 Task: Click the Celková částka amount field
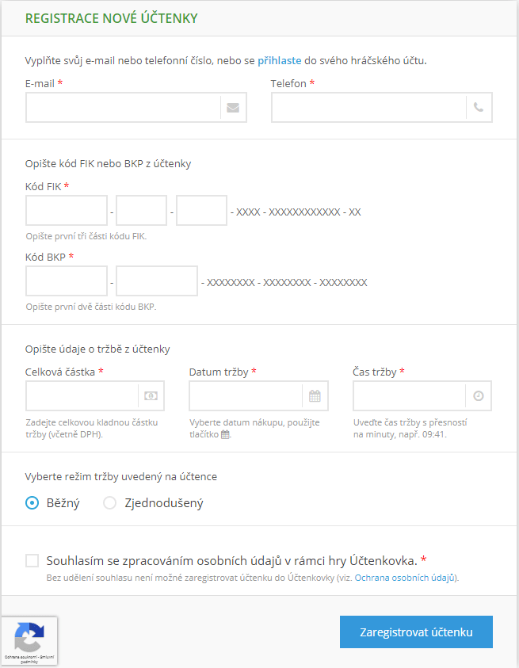tap(82, 396)
